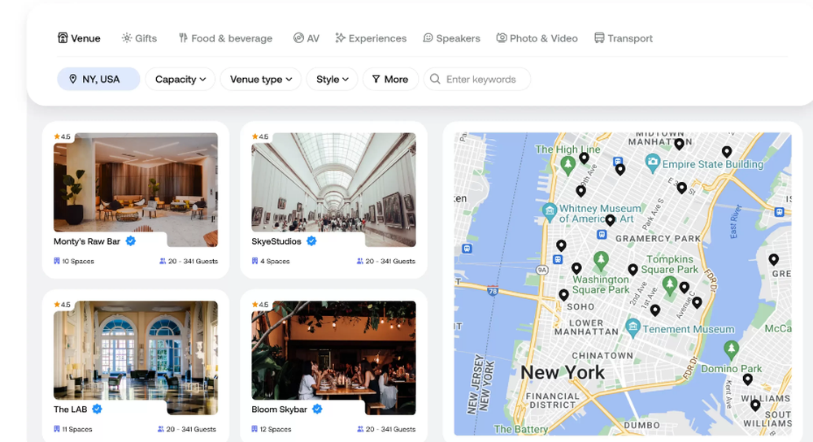Open the More filters button
Image resolution: width=813 pixels, height=442 pixels.
(x=390, y=80)
